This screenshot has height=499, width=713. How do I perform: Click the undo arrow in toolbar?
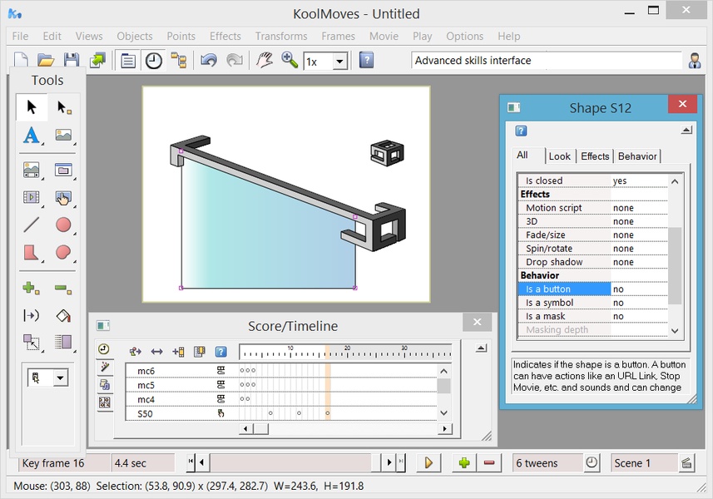tap(209, 61)
